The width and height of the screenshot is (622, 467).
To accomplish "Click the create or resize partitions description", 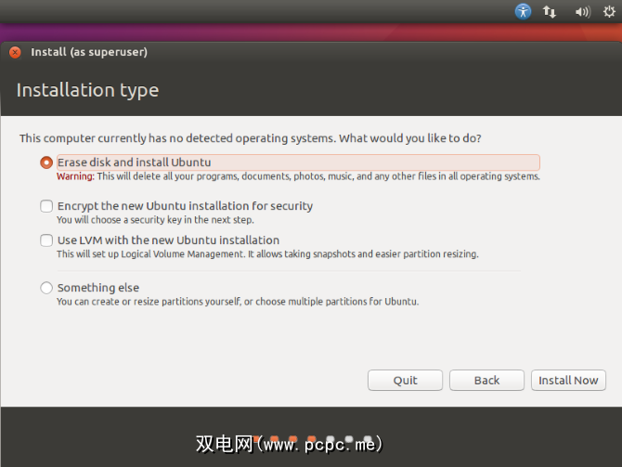I will 237,302.
